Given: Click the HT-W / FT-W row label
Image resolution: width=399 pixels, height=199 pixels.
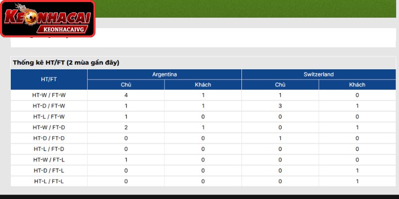Looking at the screenshot, I should pyautogui.click(x=49, y=95).
